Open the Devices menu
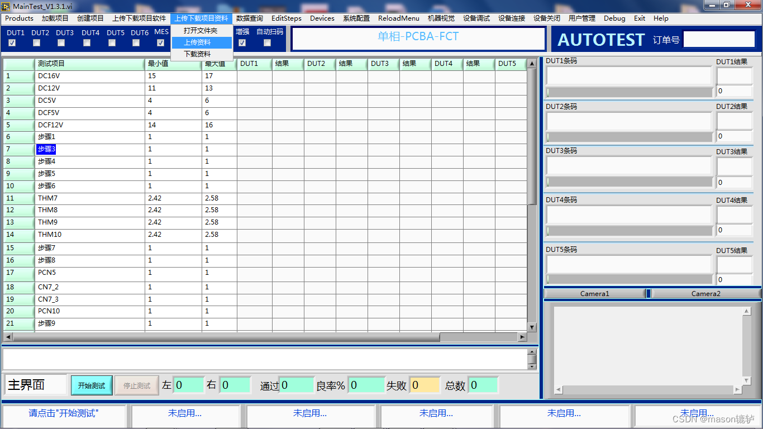The image size is (763, 429). [322, 18]
